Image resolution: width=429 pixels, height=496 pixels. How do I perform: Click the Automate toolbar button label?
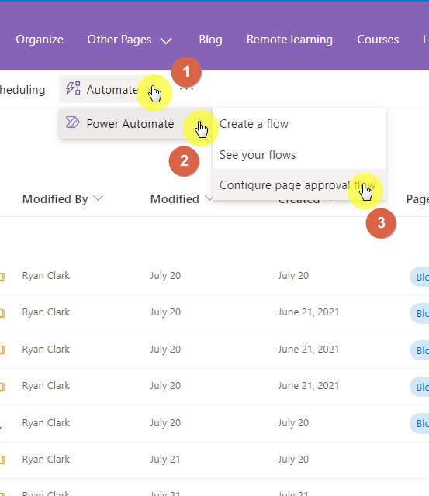pyautogui.click(x=112, y=90)
